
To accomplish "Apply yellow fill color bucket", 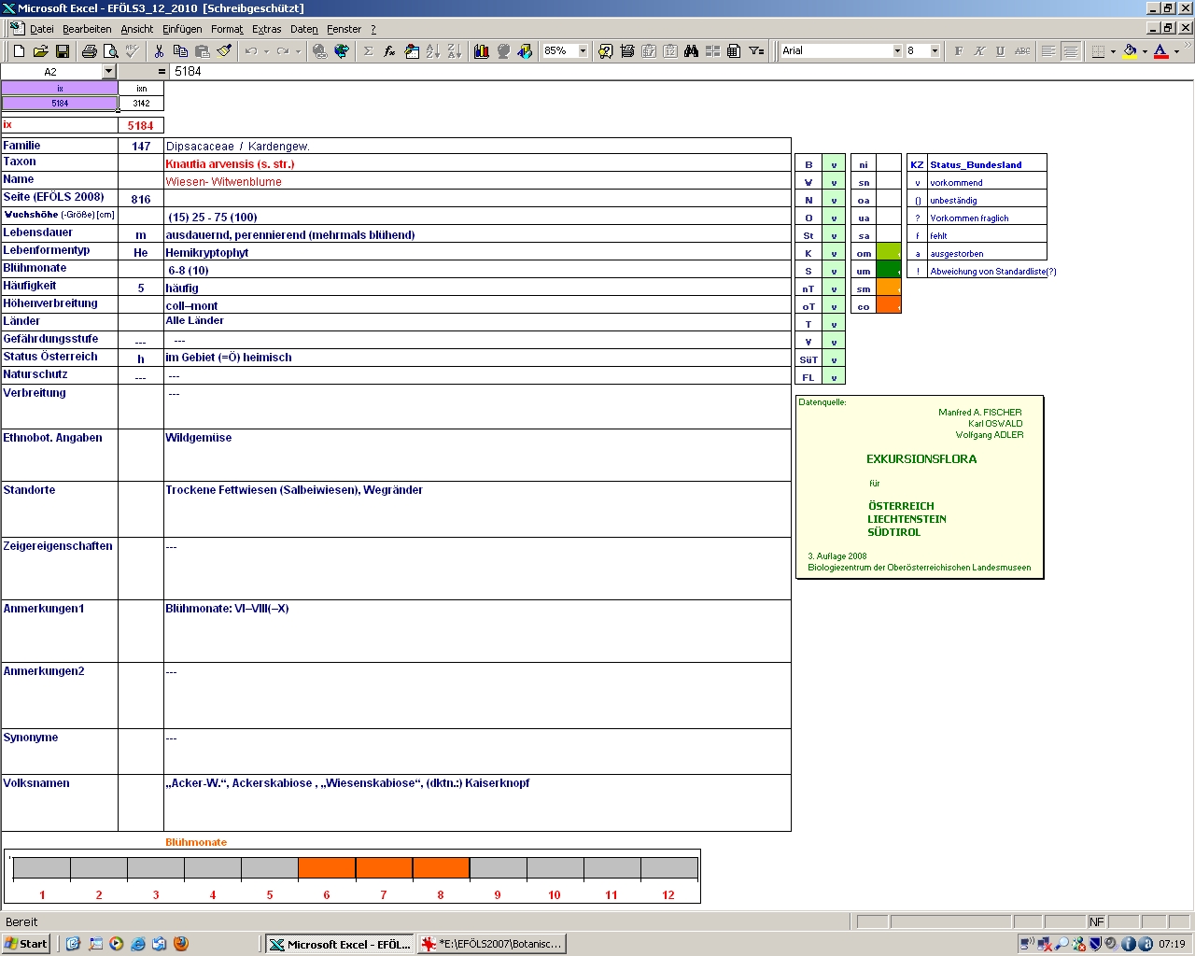I will click(1130, 51).
